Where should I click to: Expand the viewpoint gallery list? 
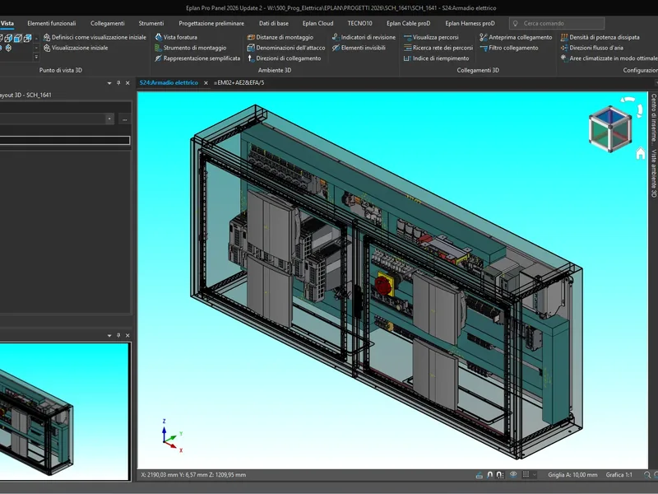pos(36,57)
